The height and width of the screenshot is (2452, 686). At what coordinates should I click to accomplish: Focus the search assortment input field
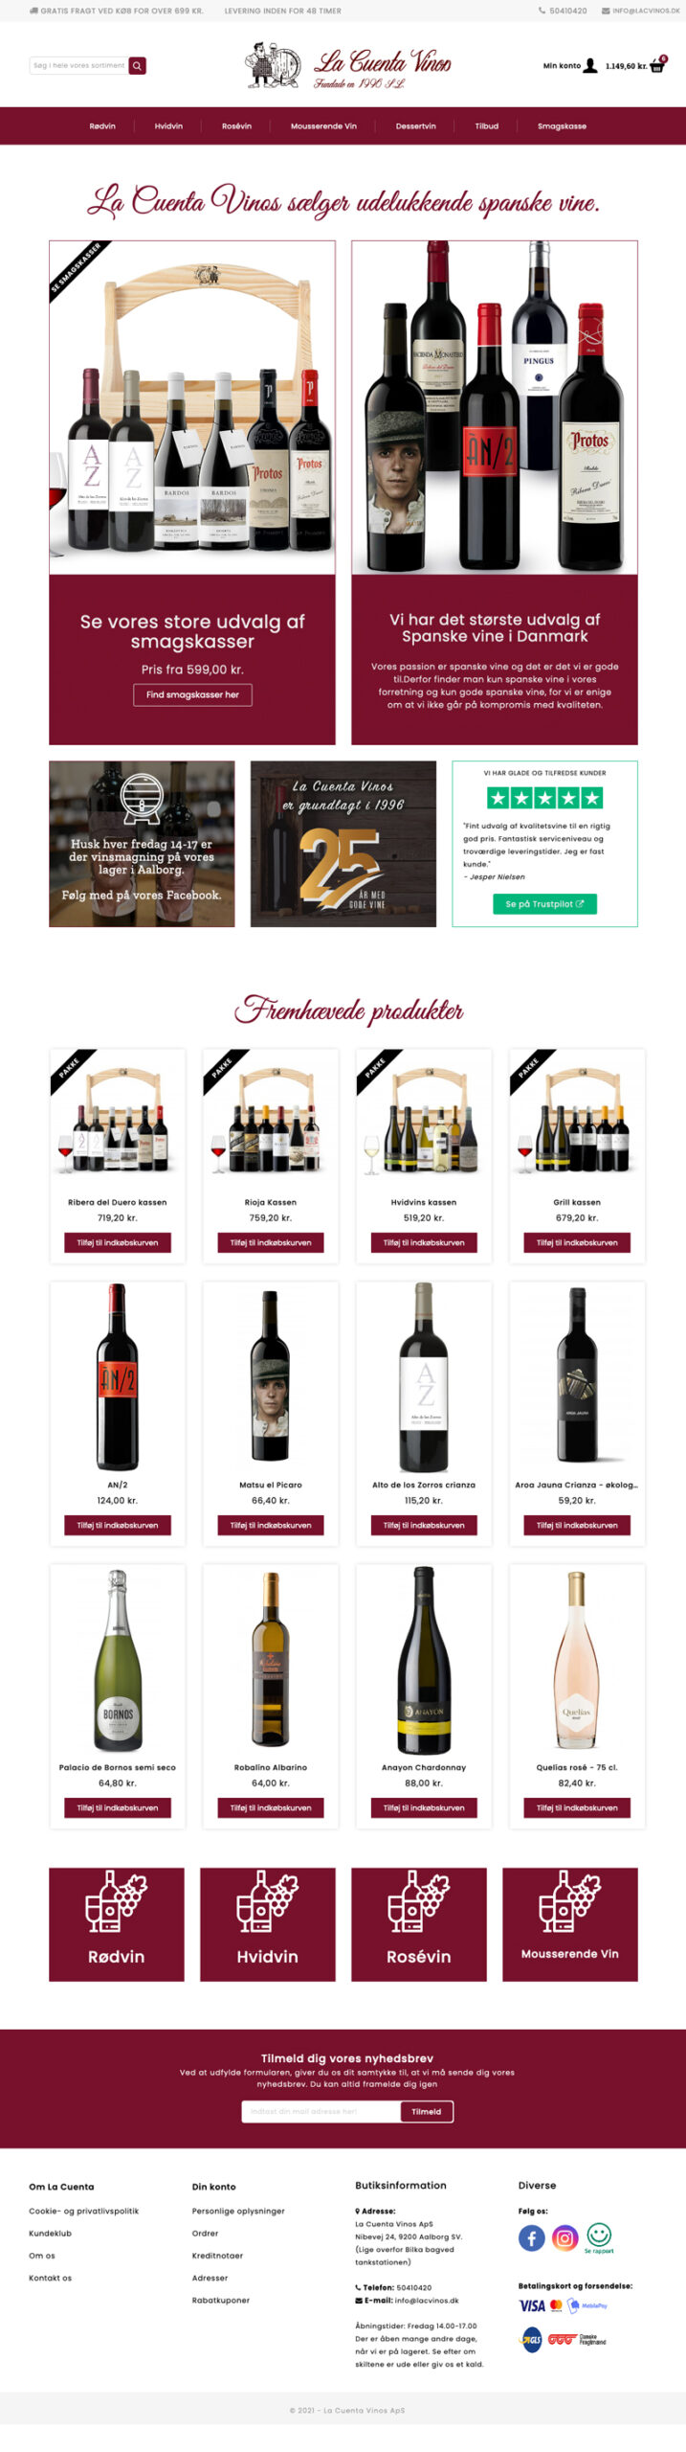click(x=79, y=66)
